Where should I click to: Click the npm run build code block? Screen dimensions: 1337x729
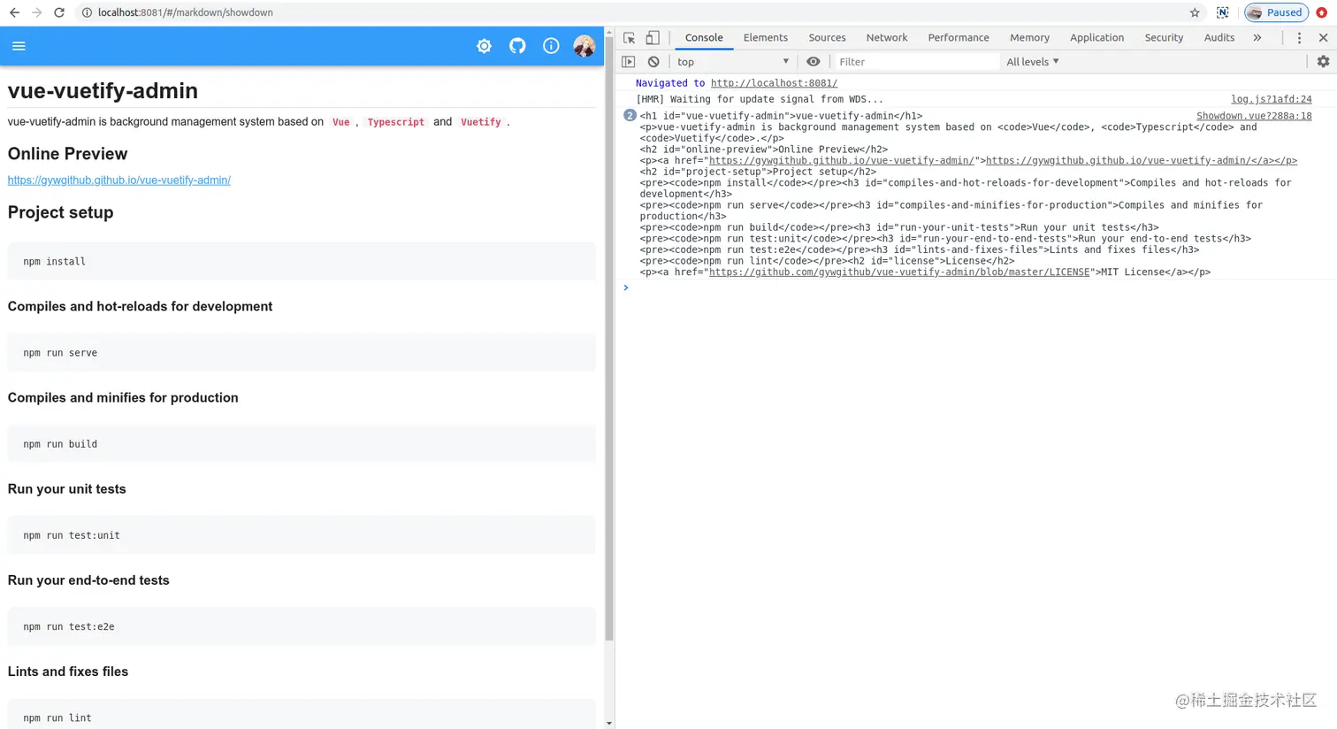pos(302,444)
